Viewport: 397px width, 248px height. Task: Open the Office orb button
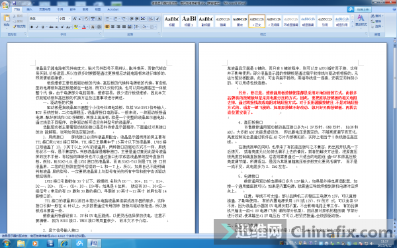[5, 5]
